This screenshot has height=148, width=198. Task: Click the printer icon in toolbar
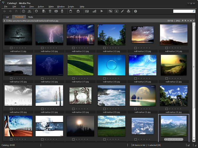tap(128, 11)
